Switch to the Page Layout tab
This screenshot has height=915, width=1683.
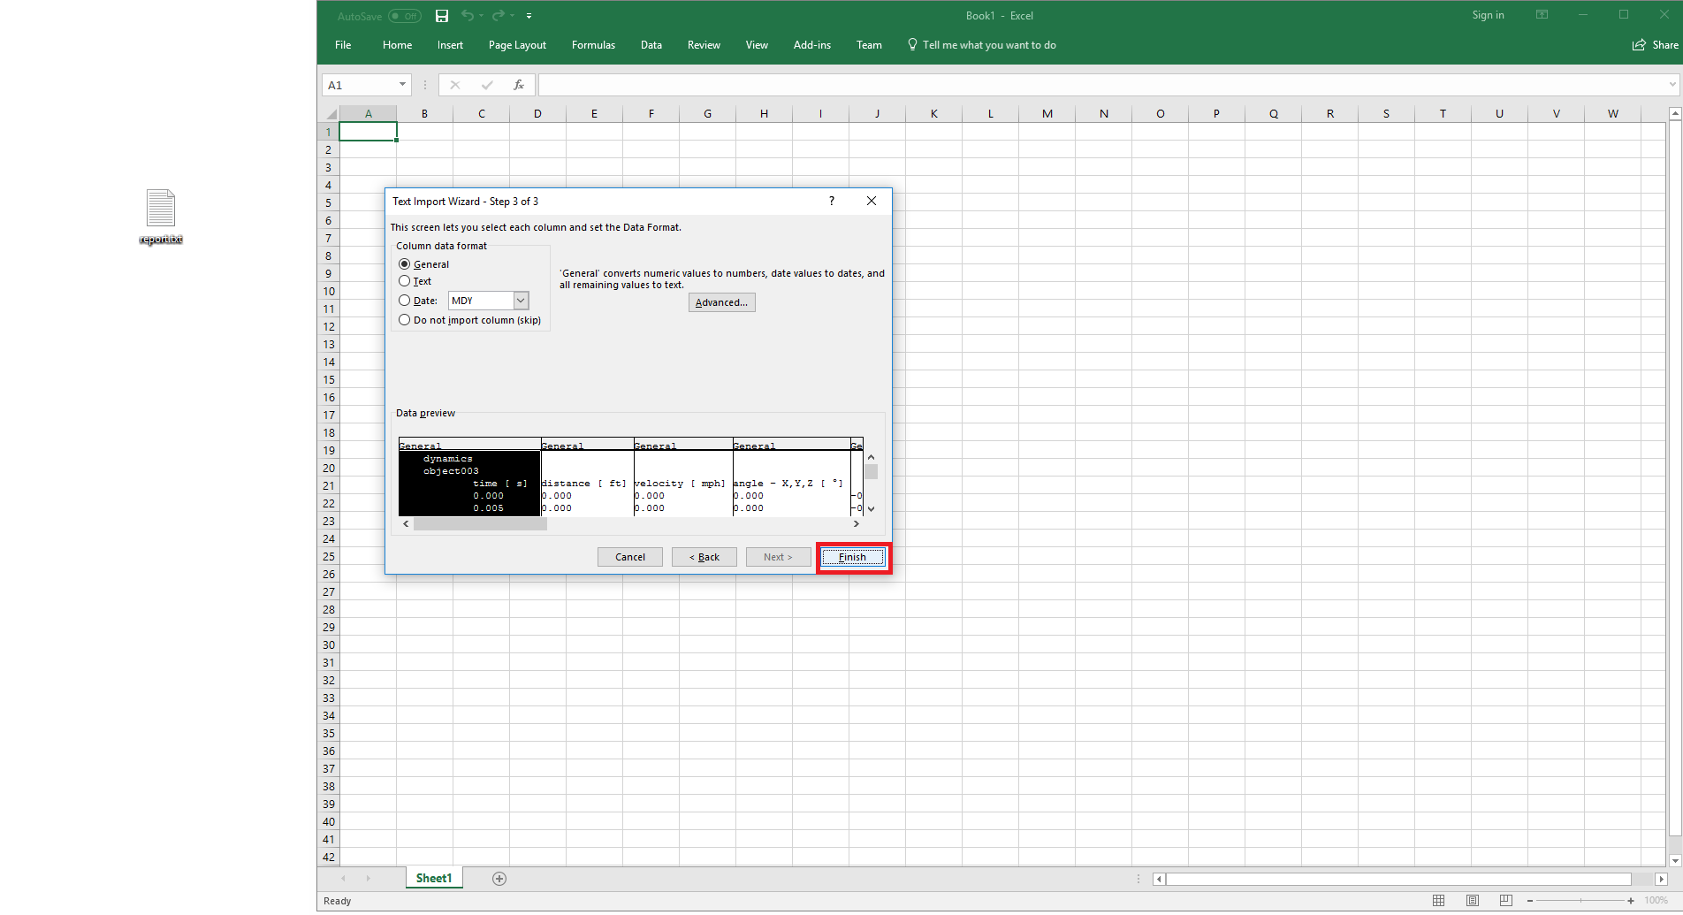(517, 45)
